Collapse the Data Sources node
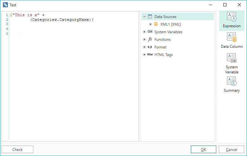 click(145, 17)
